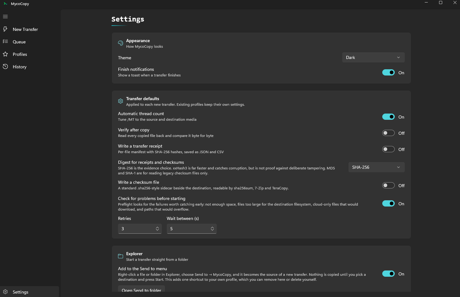Image resolution: width=460 pixels, height=297 pixels.
Task: Click the Retries spinner arrows
Action: 157,229
